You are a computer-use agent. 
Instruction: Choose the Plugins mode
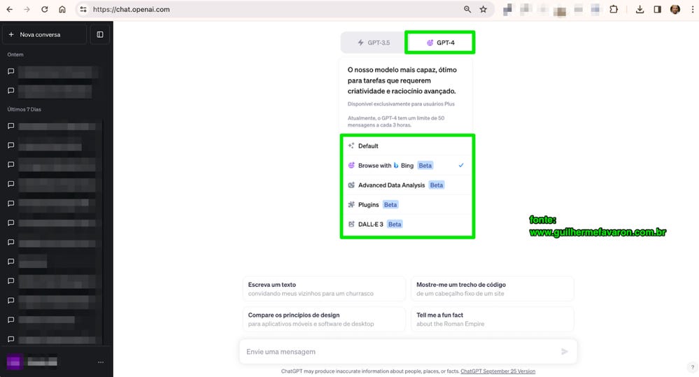407,204
